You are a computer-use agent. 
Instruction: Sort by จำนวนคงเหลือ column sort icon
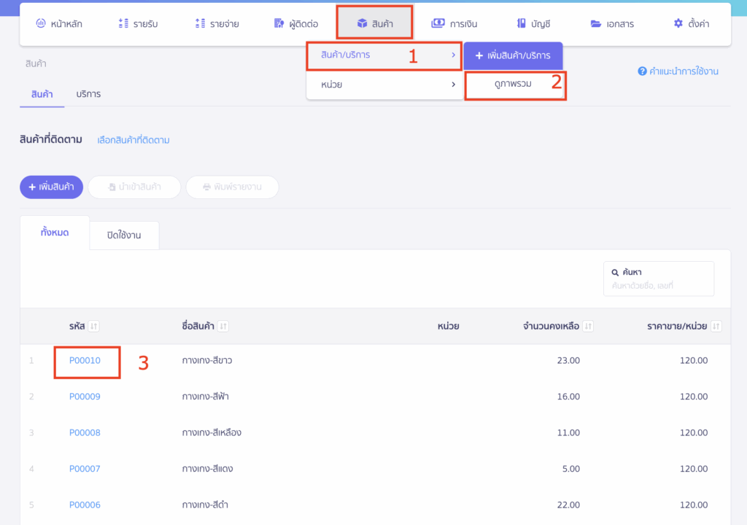pos(588,326)
